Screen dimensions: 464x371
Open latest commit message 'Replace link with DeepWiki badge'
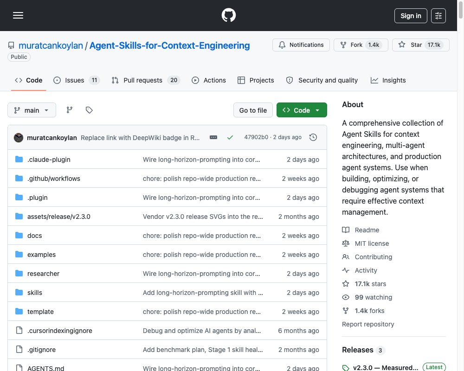coord(140,138)
